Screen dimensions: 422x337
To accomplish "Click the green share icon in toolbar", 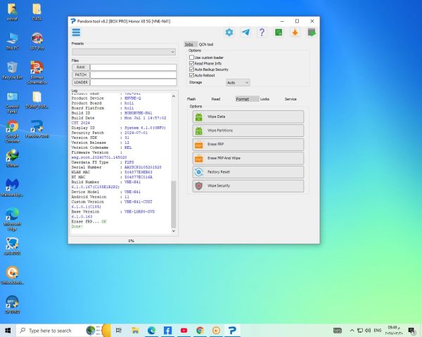I will pyautogui.click(x=279, y=32).
